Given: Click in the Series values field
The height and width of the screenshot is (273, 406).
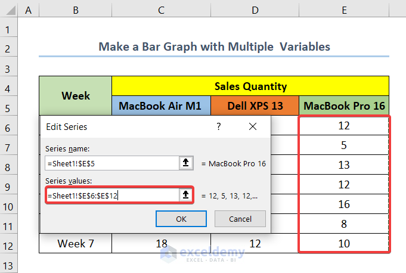Looking at the screenshot, I should [111, 195].
